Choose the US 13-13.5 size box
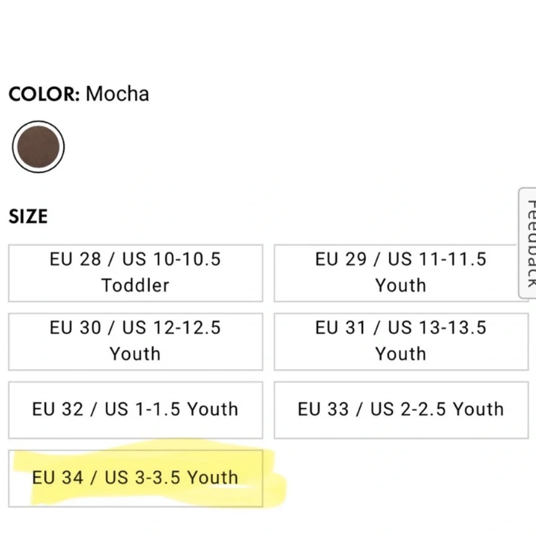Viewport: 536px width, 536px height. coord(400,341)
